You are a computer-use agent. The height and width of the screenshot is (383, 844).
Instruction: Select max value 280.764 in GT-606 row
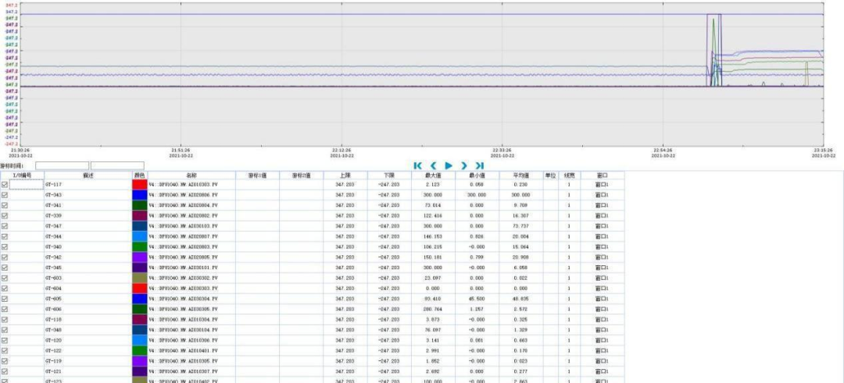pyautogui.click(x=433, y=309)
